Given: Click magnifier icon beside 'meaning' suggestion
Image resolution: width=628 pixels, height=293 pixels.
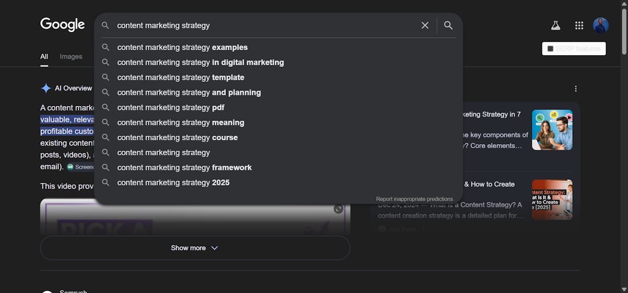Looking at the screenshot, I should [x=106, y=123].
